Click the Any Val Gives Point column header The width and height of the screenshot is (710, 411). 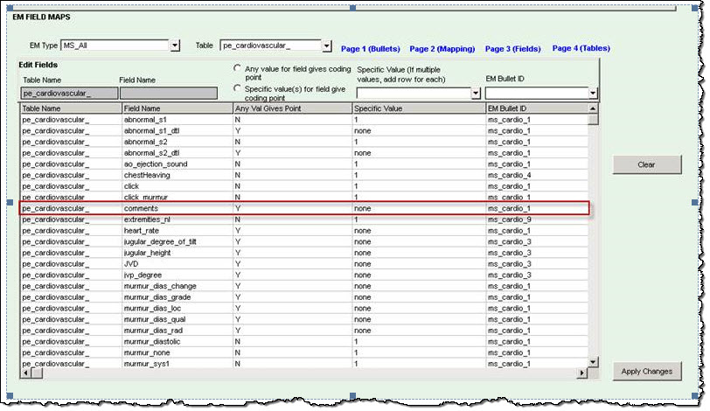pyautogui.click(x=293, y=108)
